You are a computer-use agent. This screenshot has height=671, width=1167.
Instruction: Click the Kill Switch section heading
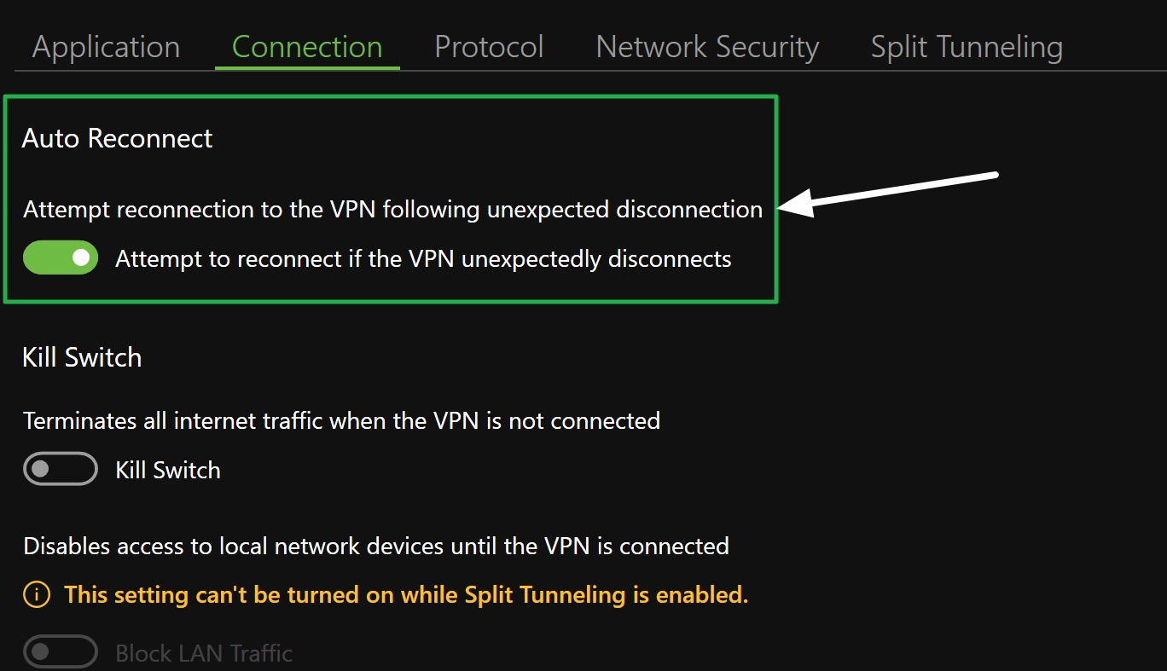click(81, 357)
